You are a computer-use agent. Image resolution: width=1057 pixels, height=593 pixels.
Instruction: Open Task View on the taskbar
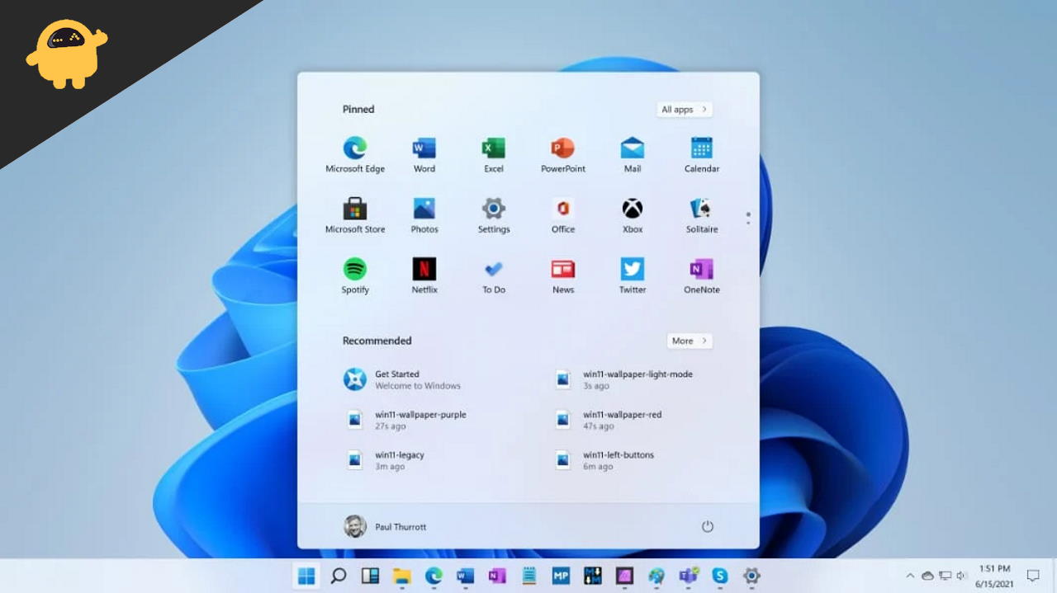(370, 576)
